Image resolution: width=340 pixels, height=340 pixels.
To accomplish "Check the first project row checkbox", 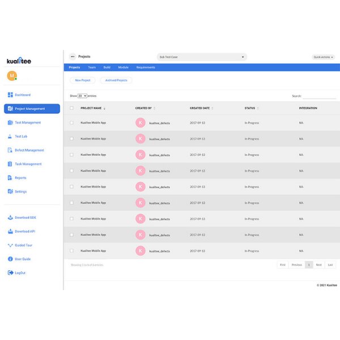I will click(x=71, y=123).
